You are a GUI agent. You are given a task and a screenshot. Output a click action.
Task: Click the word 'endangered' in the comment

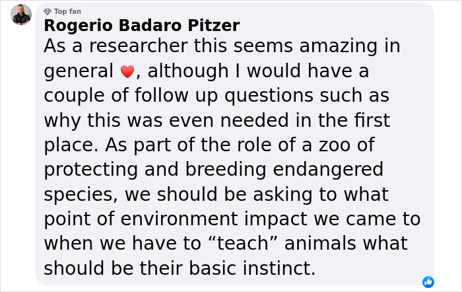tap(328, 170)
